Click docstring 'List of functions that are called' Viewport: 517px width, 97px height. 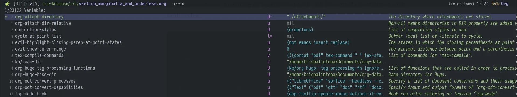coord(452,68)
